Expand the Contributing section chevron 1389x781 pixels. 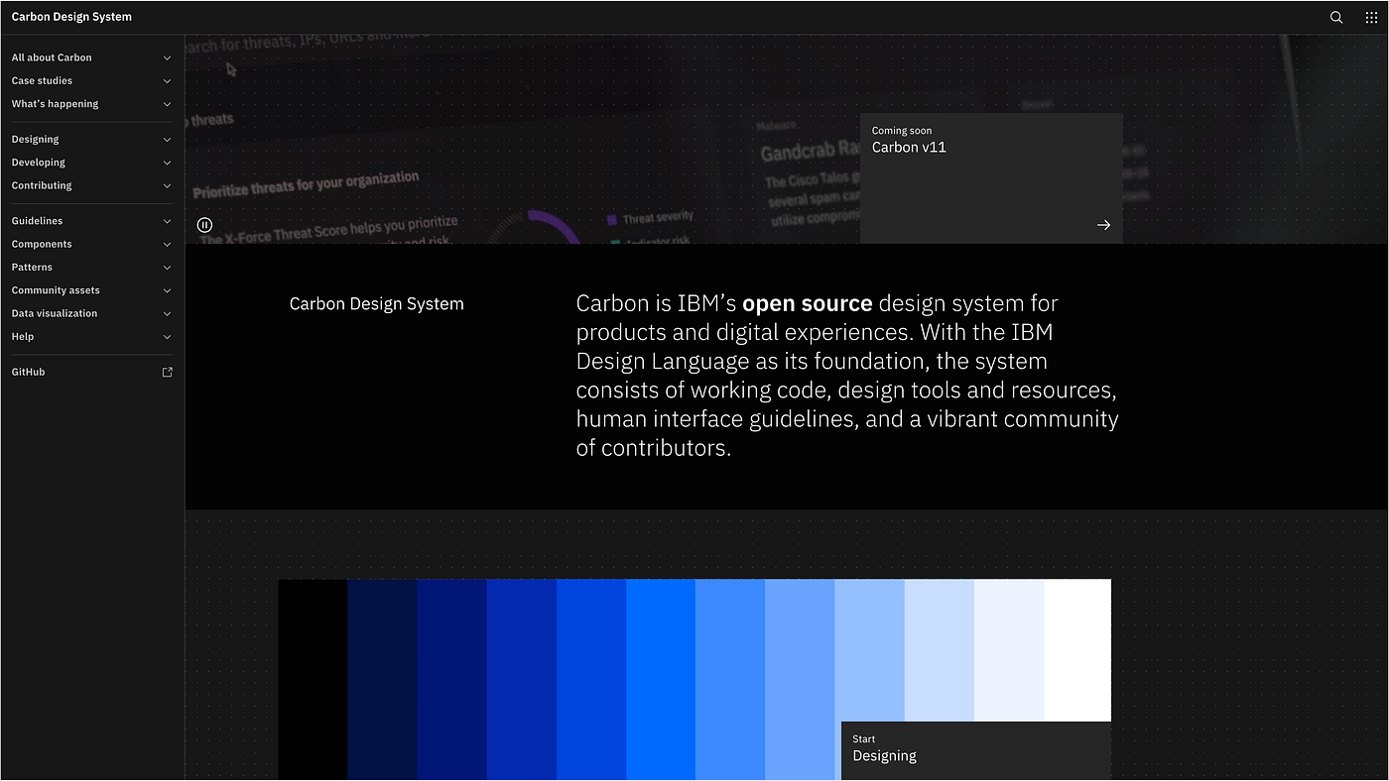[x=167, y=185]
